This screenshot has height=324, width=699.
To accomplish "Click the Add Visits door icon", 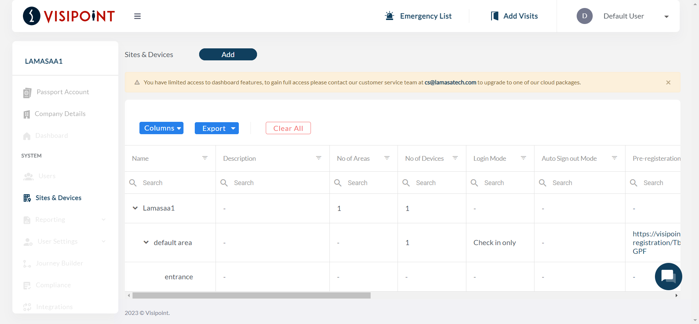I will tap(494, 16).
